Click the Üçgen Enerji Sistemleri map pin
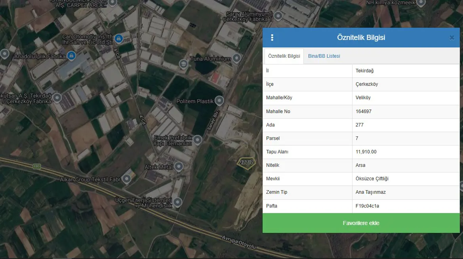 coord(177,202)
